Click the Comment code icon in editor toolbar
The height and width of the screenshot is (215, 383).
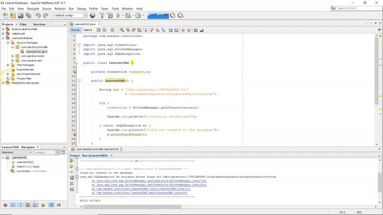tap(196, 30)
